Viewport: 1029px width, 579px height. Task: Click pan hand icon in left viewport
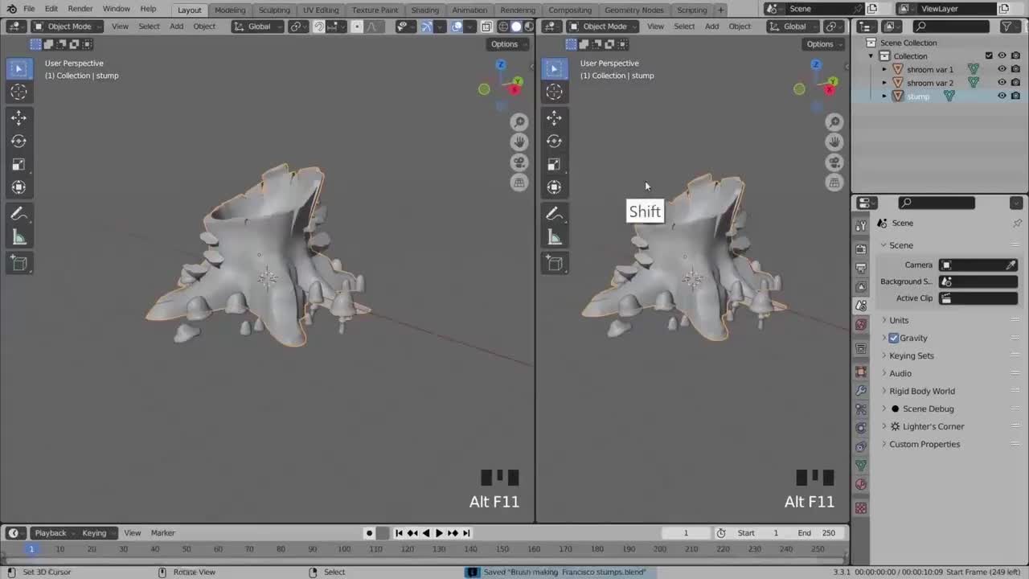519,142
